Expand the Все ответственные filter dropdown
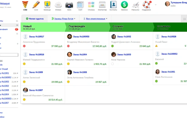Image resolution: width=187 pixels, height=123 pixels. click(x=95, y=19)
